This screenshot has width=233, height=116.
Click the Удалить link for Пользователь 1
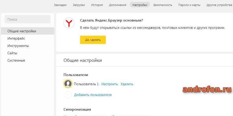127,84
